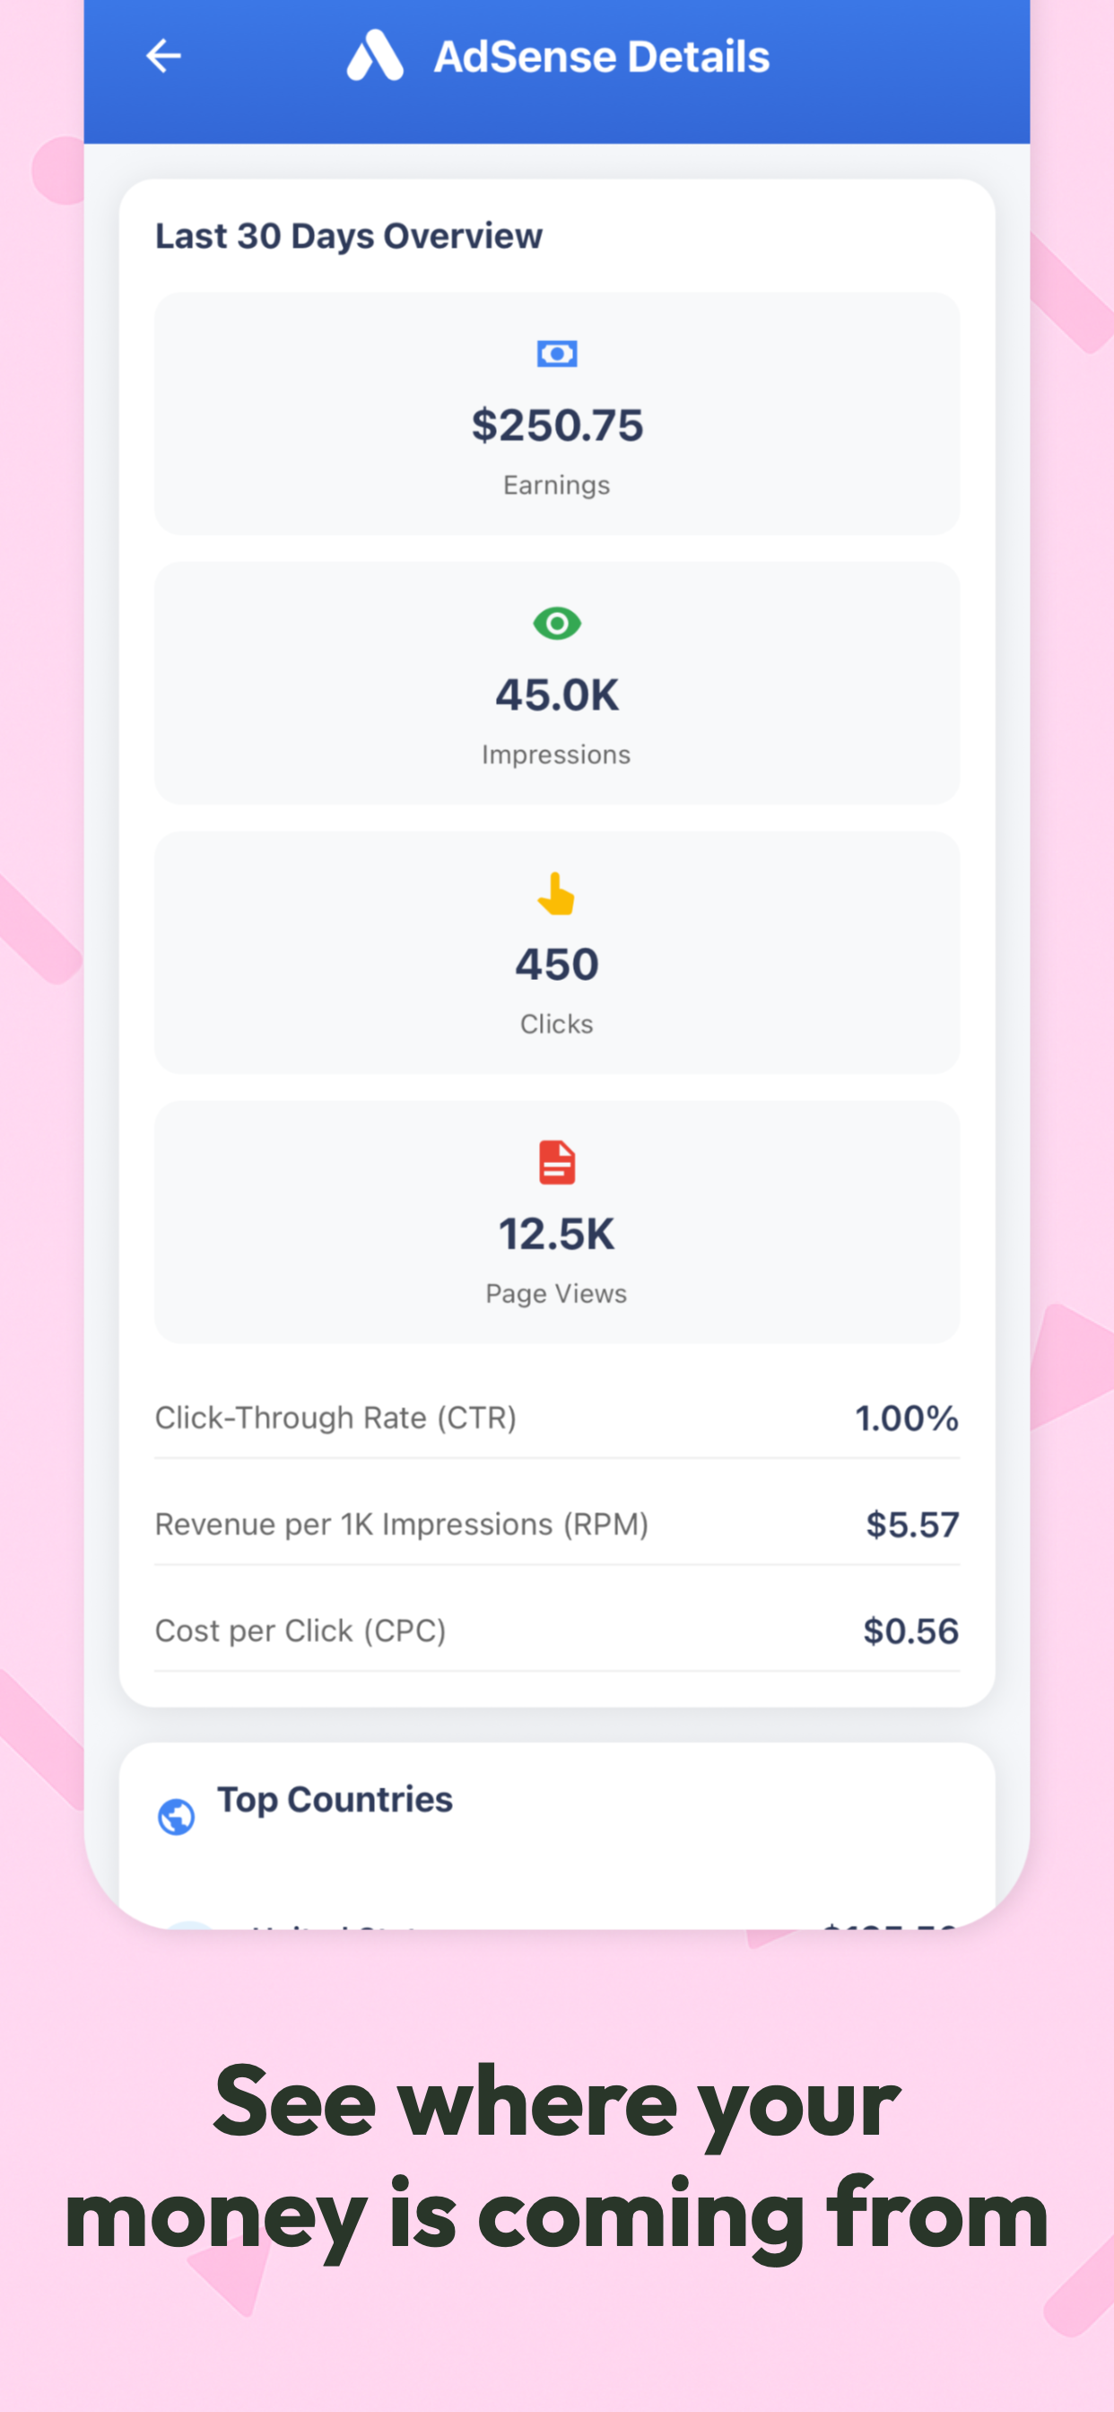The image size is (1114, 2412).
Task: Tap the green eye impressions icon
Action: [557, 624]
